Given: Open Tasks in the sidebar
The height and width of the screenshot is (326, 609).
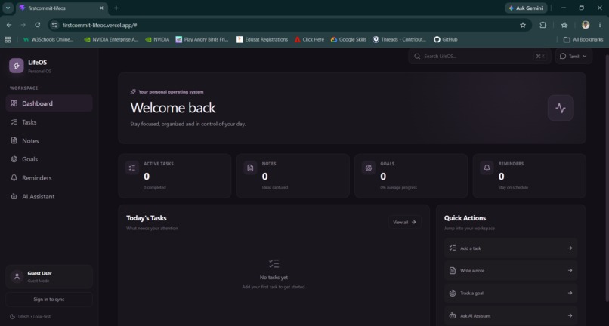Looking at the screenshot, I should [x=49, y=121].
